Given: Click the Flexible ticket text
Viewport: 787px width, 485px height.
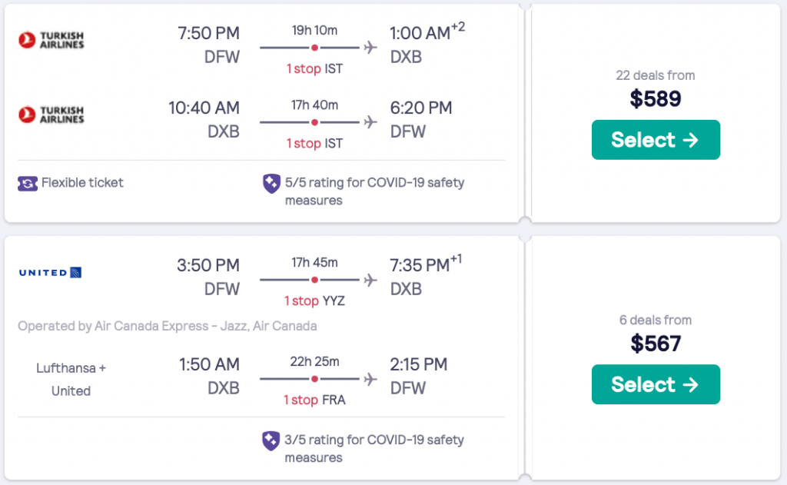Looking at the screenshot, I should [82, 183].
